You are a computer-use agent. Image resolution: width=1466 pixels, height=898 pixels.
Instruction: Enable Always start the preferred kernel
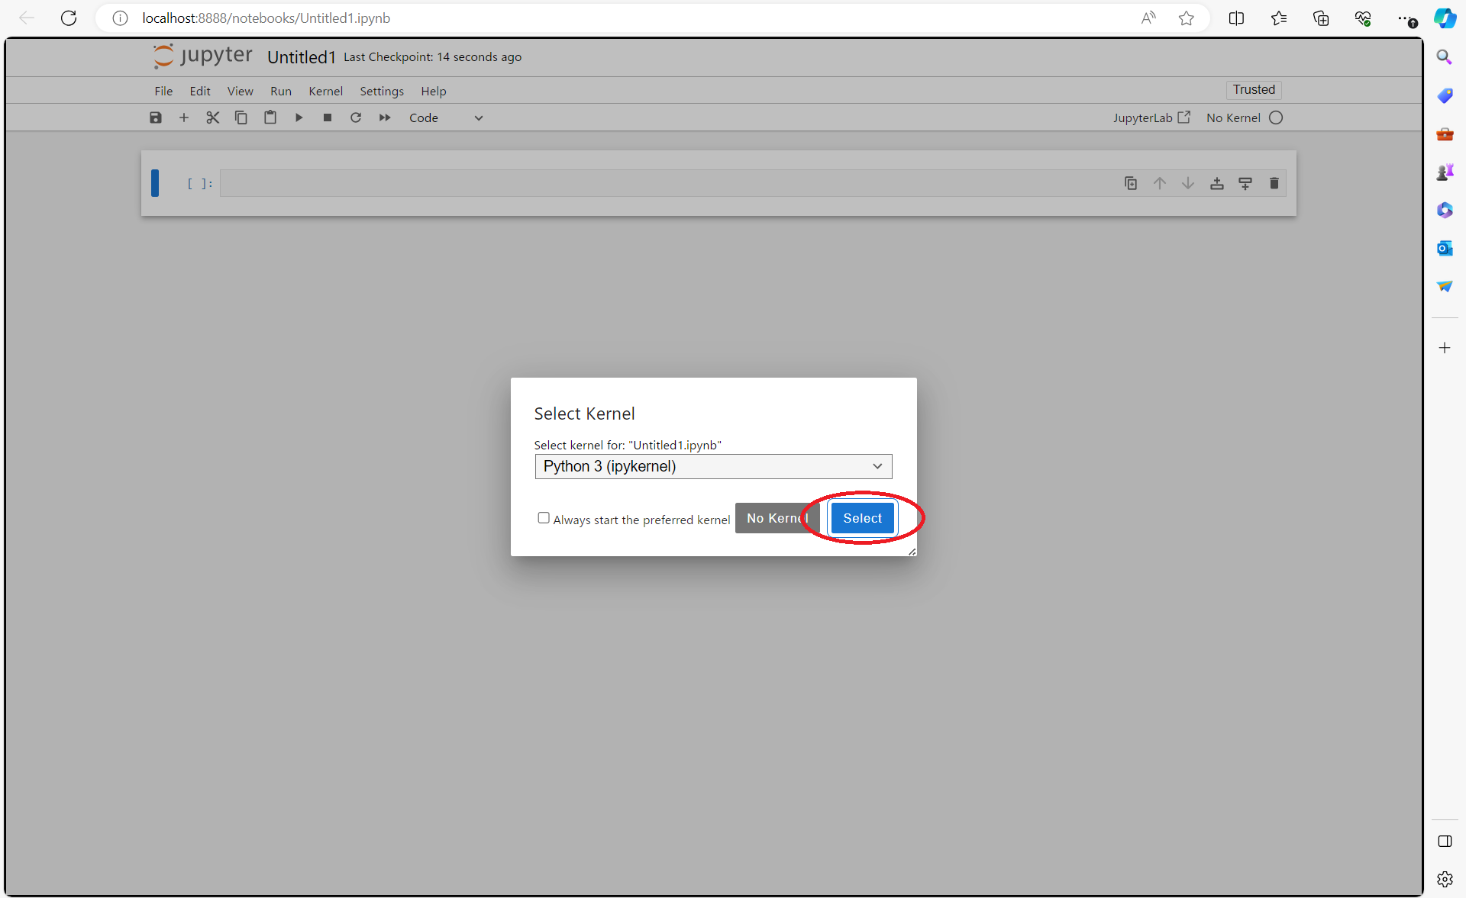[x=544, y=518]
